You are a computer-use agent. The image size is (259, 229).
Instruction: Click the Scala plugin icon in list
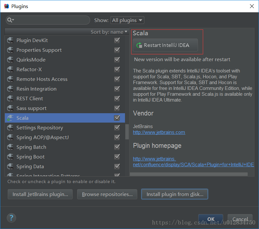click(10, 118)
